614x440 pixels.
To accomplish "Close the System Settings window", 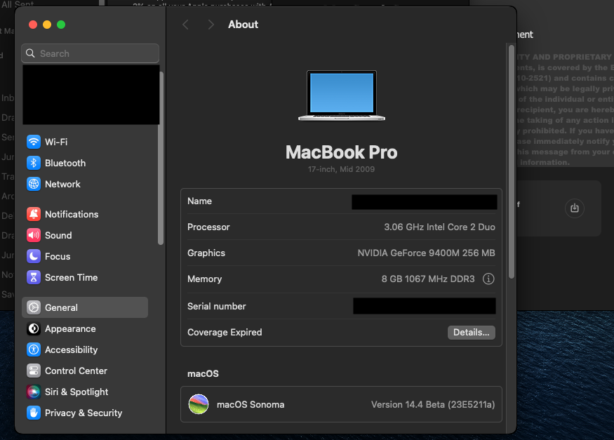I will click(x=33, y=25).
